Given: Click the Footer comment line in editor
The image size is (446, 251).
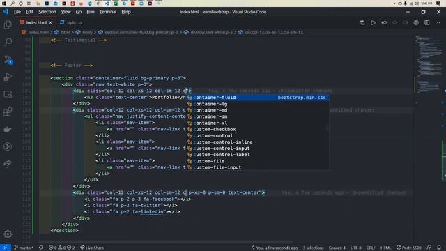Looking at the screenshot, I should (72, 66).
